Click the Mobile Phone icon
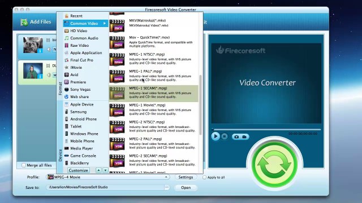This screenshot has height=203, width=362. click(67, 141)
